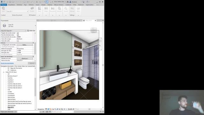Image resolution: width=204 pixels, height=115 pixels.
Task: Open the property type selector dropdown arrow
Action: 35,26
